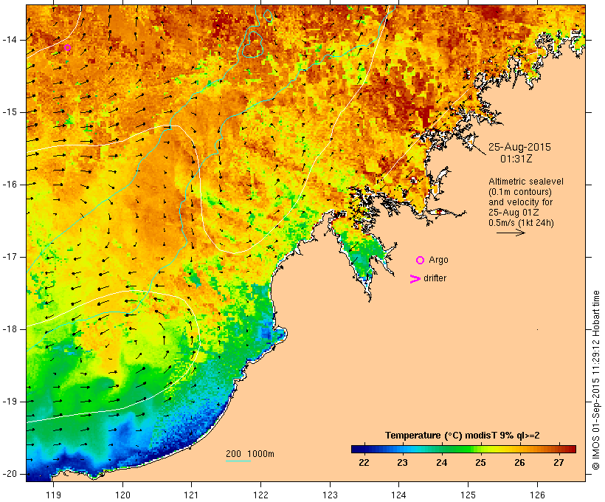Click the latitude axis label '-15'
Screen dimensions: 605x502
coord(10,112)
